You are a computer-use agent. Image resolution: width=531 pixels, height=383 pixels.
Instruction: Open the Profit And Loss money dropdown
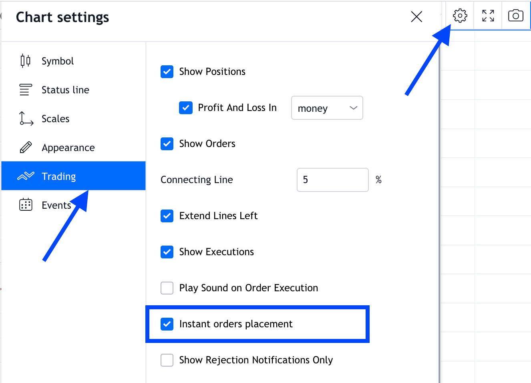[x=327, y=108]
